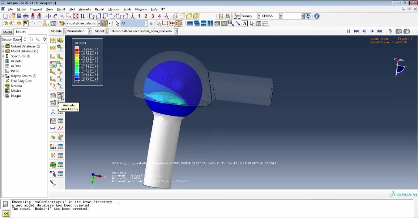The height and width of the screenshot is (218, 418).
Task: Select the Box Zoom tool
Action: click(x=69, y=16)
